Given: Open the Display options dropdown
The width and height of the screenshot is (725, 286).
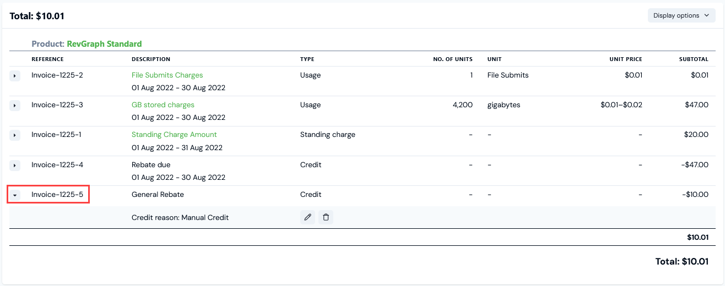Looking at the screenshot, I should pyautogui.click(x=681, y=15).
